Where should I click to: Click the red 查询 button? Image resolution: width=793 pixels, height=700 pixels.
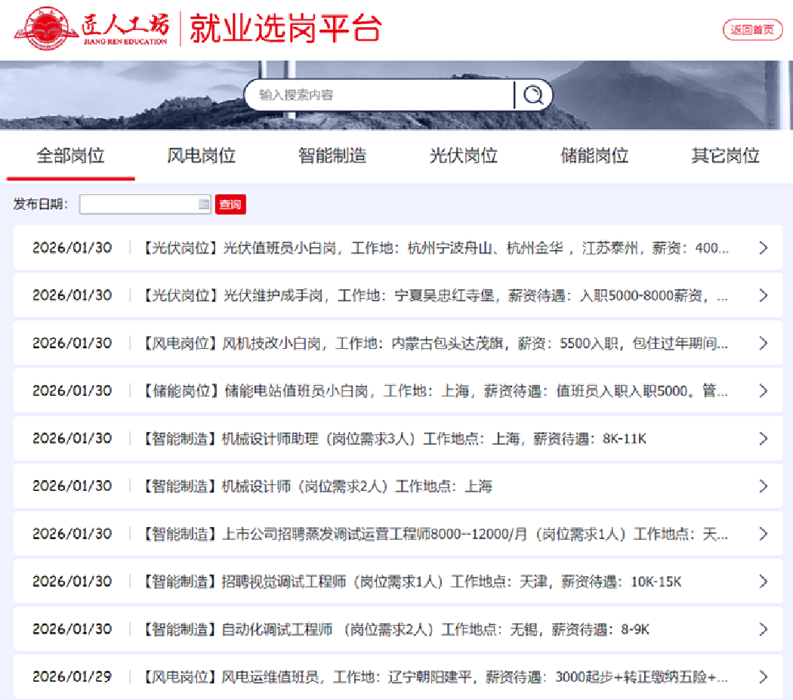click(x=230, y=205)
